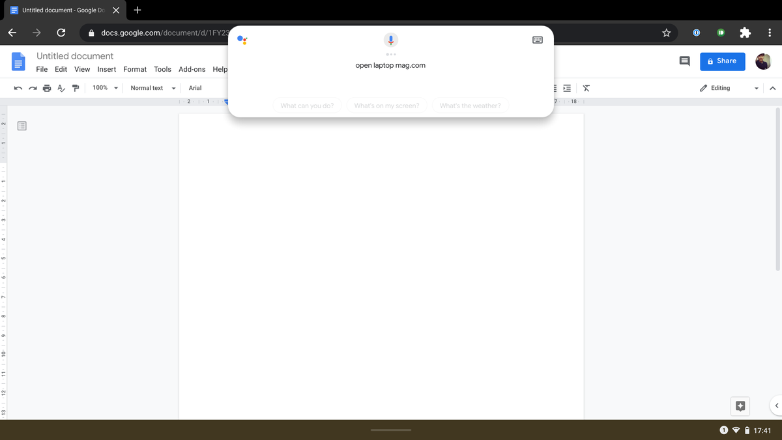Open the Add-ons menu
Viewport: 782px width, 440px height.
192,69
